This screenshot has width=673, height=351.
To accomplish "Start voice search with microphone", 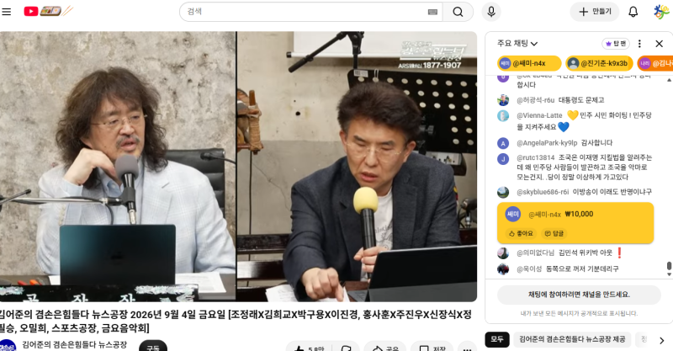I will [491, 12].
